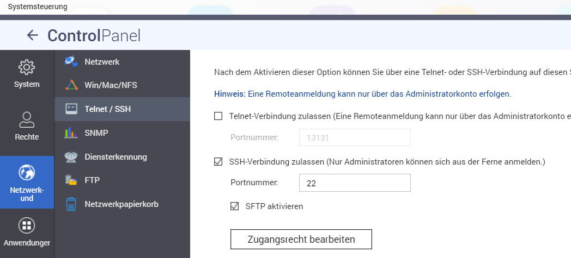Enable Telnet-Verbindung zulassen checkbox
The width and height of the screenshot is (571, 258).
coord(218,116)
